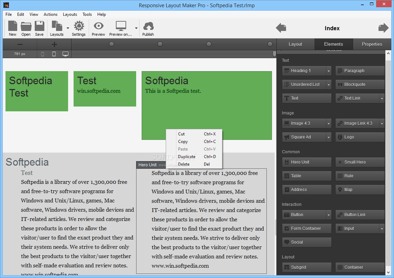This screenshot has width=394, height=278.
Task: Add a Container layout element
Action: click(360, 267)
